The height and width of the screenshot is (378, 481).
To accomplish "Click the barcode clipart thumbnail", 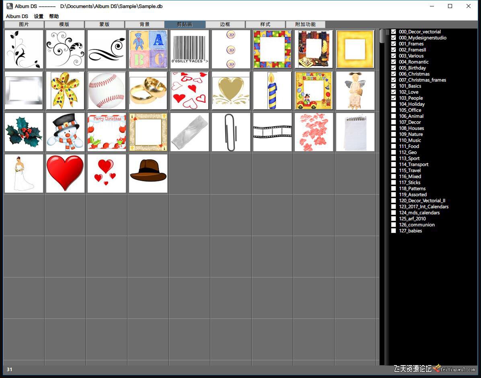I will coord(189,49).
